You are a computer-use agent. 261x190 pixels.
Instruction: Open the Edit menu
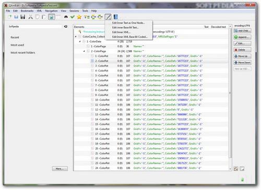tap(15, 11)
